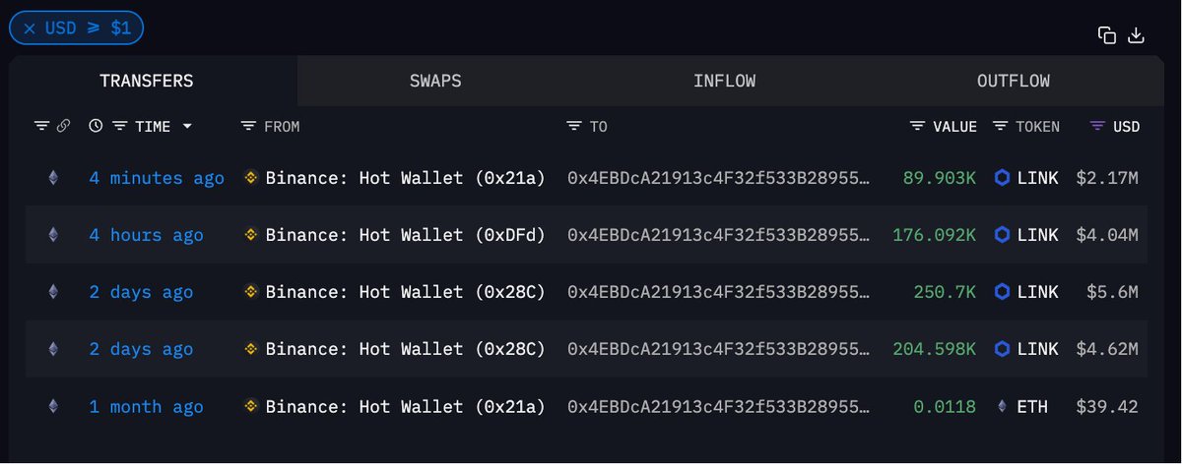Screen dimensions: 1182x464
Task: Click the copy icon at top right
Action: click(1107, 35)
